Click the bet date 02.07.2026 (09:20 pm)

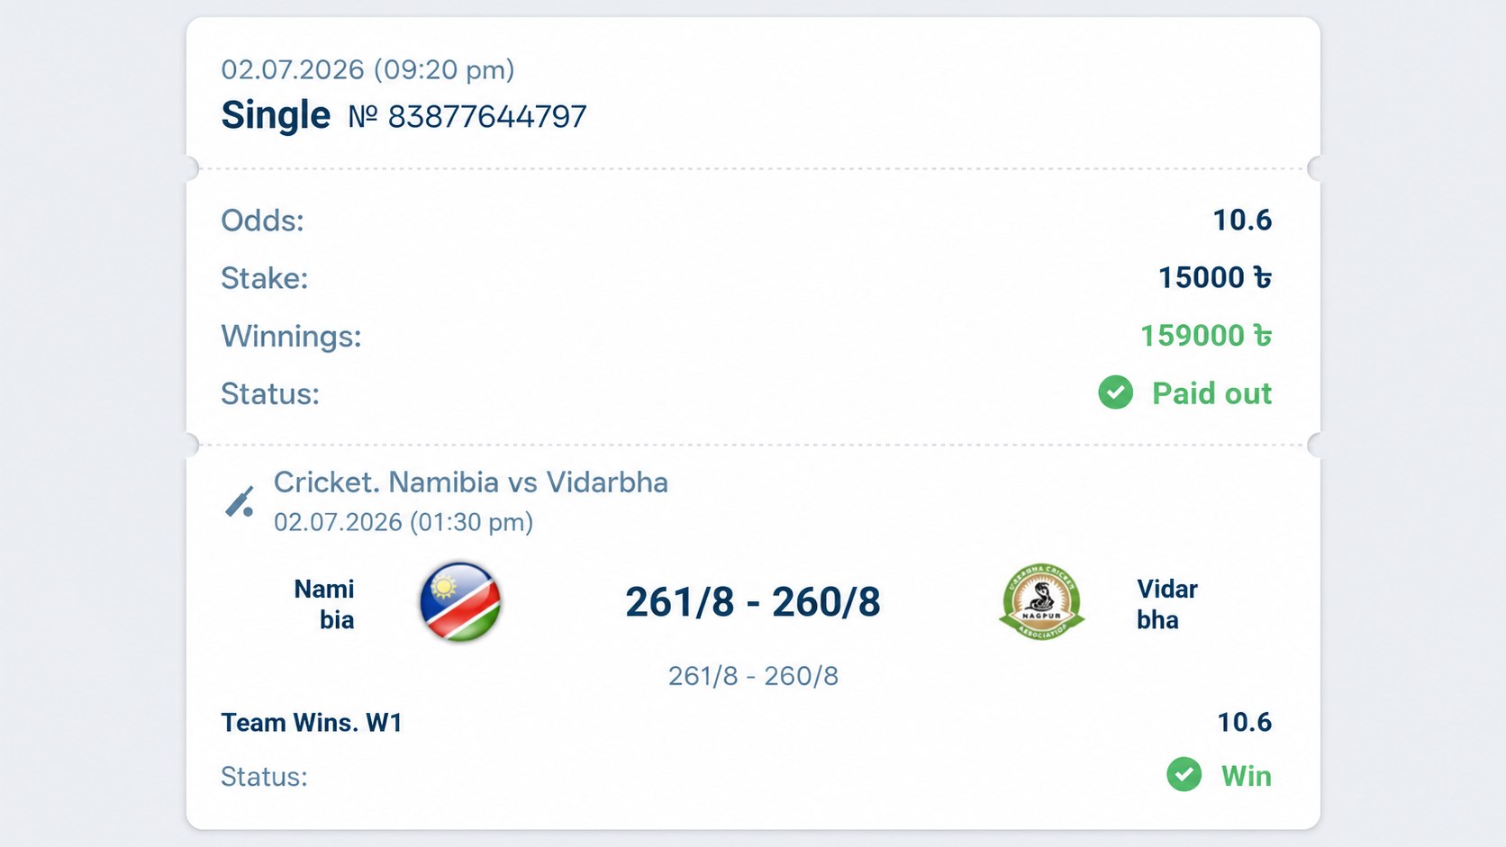tap(368, 70)
